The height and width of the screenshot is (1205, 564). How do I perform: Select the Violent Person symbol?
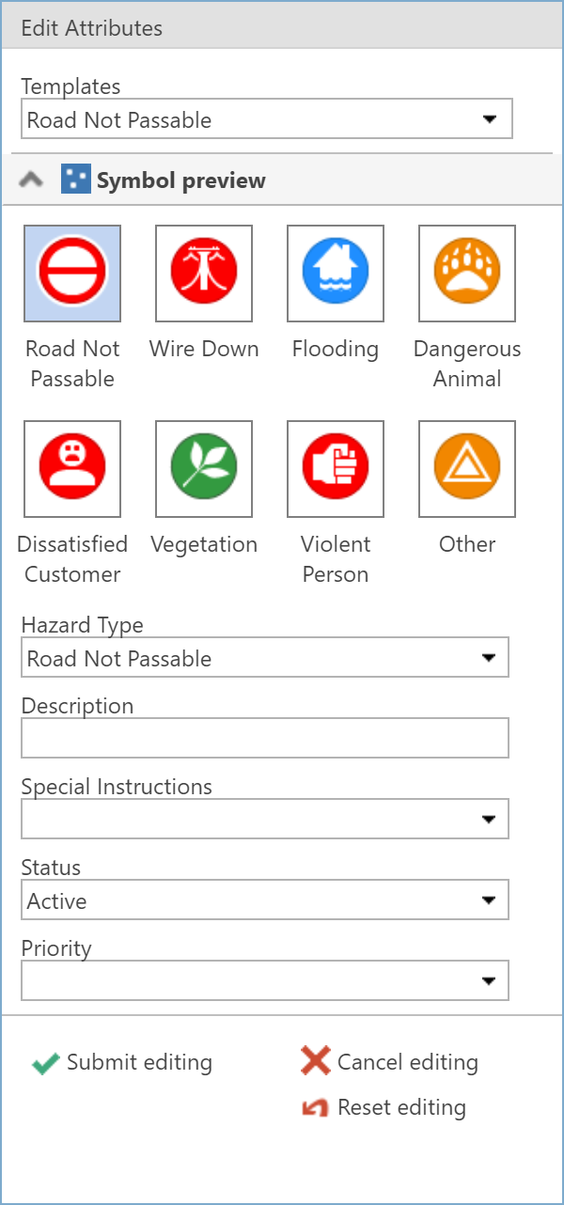[335, 469]
